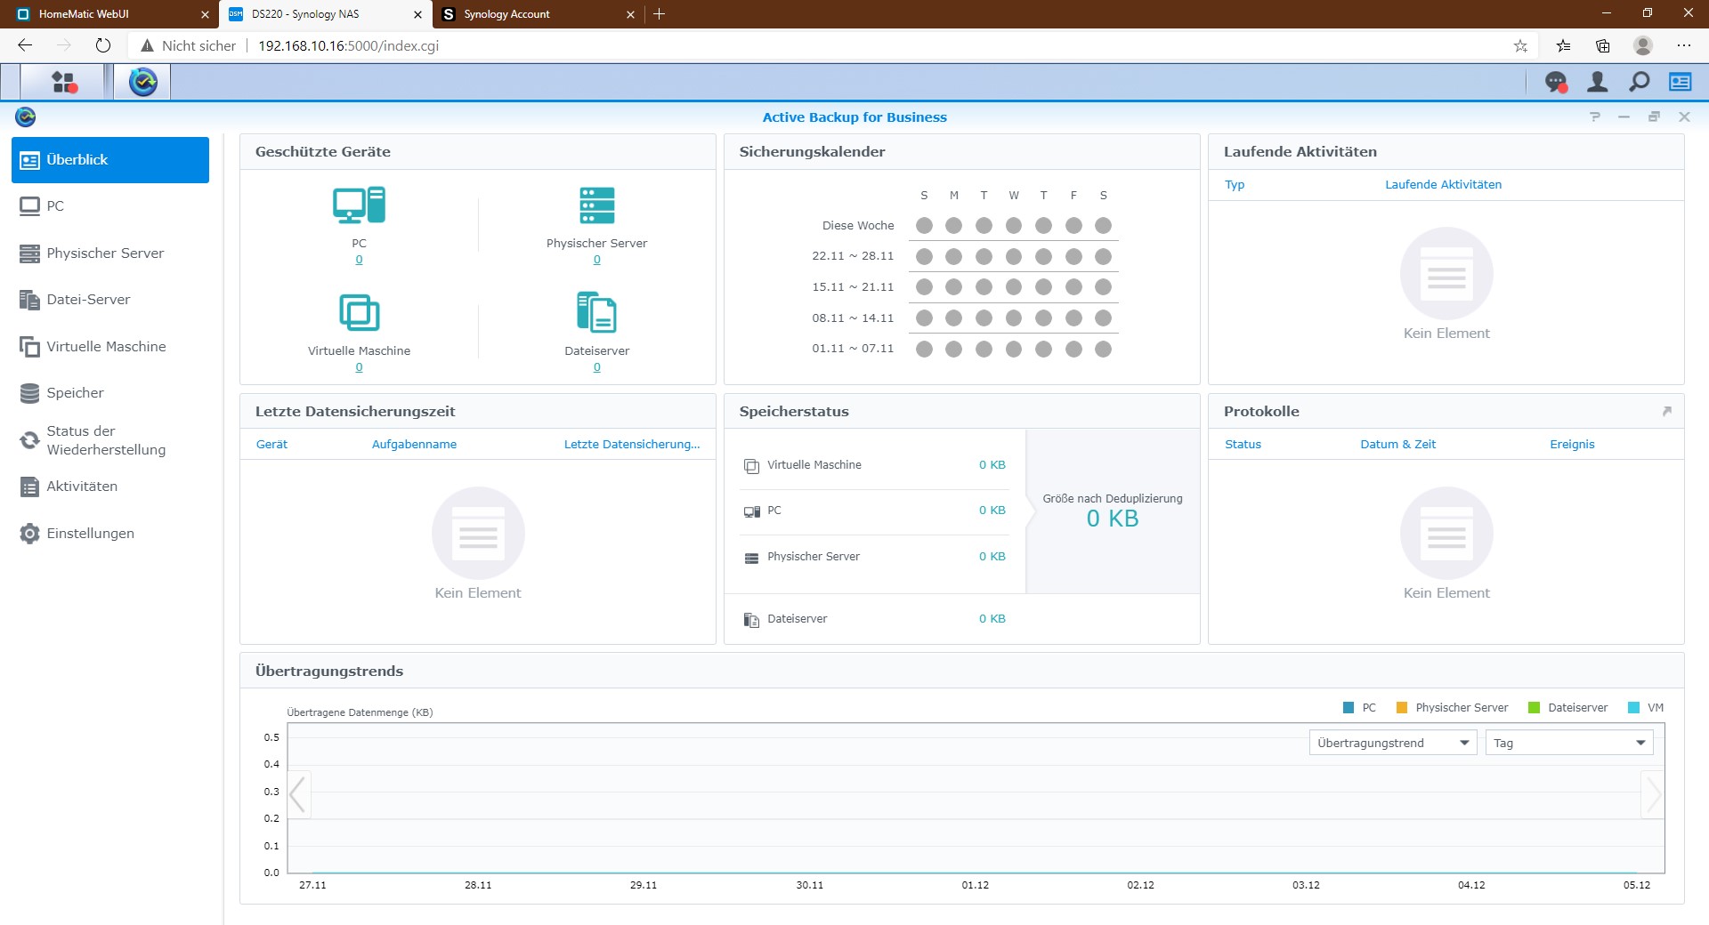The width and height of the screenshot is (1709, 925).
Task: Sort by Laufende Aktivitäten column header
Action: click(x=1443, y=185)
